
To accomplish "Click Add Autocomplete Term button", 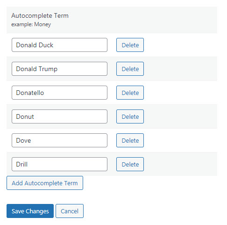I will 45,183.
